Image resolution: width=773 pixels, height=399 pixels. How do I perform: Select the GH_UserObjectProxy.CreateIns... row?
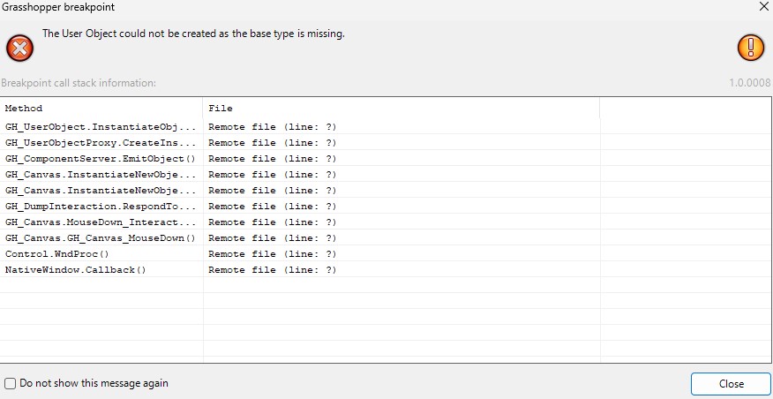pos(101,143)
